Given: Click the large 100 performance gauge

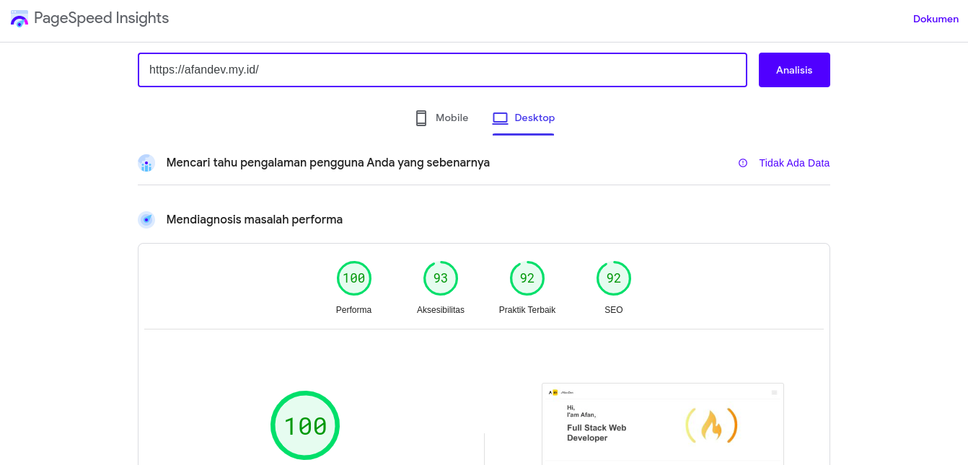Looking at the screenshot, I should coord(305,425).
